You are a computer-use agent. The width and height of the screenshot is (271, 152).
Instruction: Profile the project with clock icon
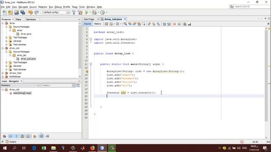[102, 12]
